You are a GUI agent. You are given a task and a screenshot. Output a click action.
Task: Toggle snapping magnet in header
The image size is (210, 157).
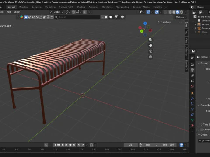point(73,12)
